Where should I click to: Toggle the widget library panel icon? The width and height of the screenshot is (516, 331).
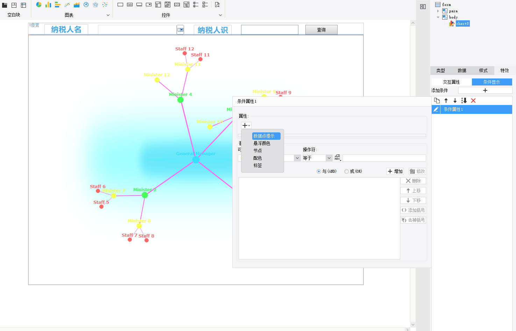(x=423, y=7)
